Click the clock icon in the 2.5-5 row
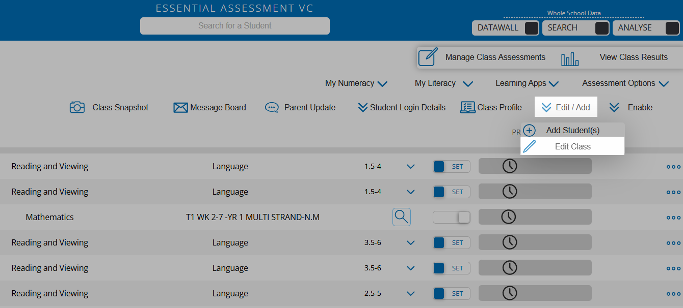The width and height of the screenshot is (683, 308). (509, 293)
